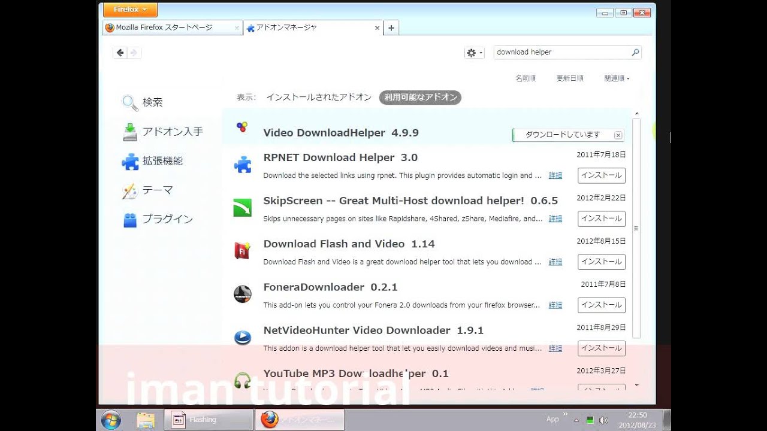Image resolution: width=767 pixels, height=431 pixels.
Task: Click the add-on list scrollbar thumb
Action: point(636,228)
